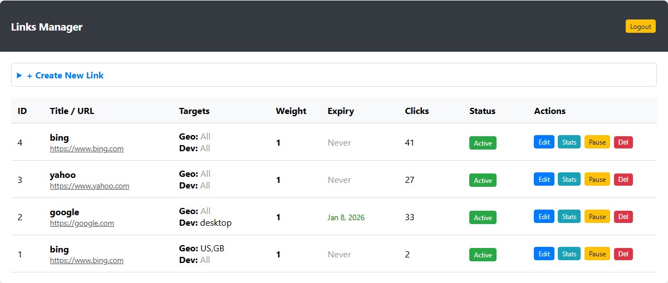This screenshot has height=283, width=668.
Task: Select the google title text
Action: click(x=65, y=212)
